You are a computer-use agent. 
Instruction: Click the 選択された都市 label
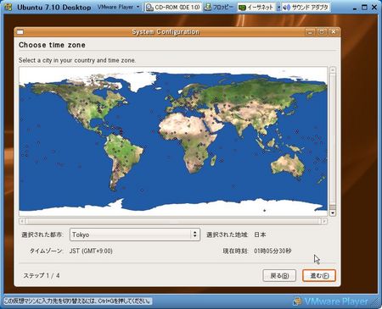click(x=42, y=235)
